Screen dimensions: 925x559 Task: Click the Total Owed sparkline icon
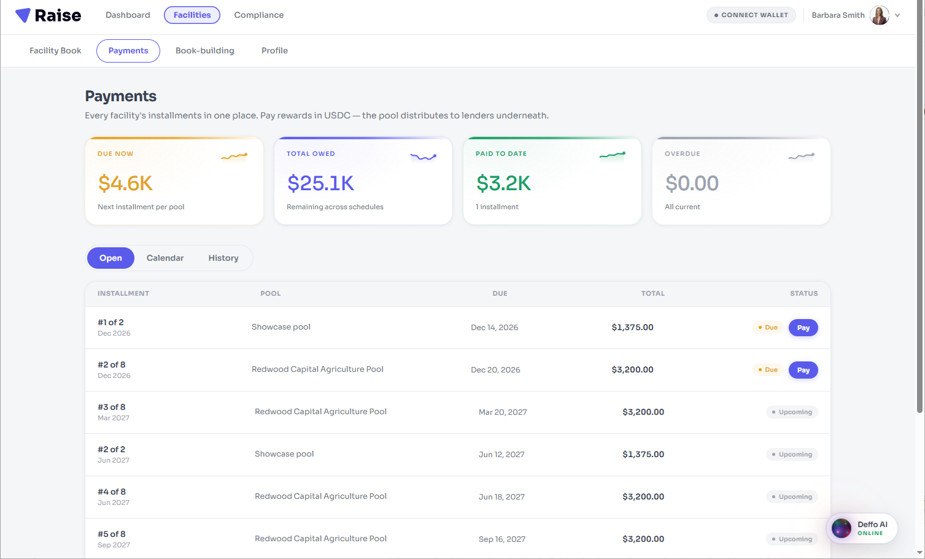(x=424, y=156)
